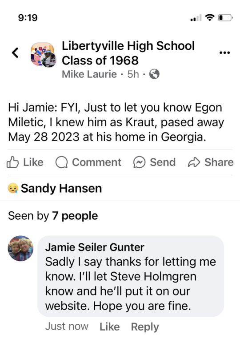Like Jamie's comment
Screen dimensions: 240x347
point(110,327)
